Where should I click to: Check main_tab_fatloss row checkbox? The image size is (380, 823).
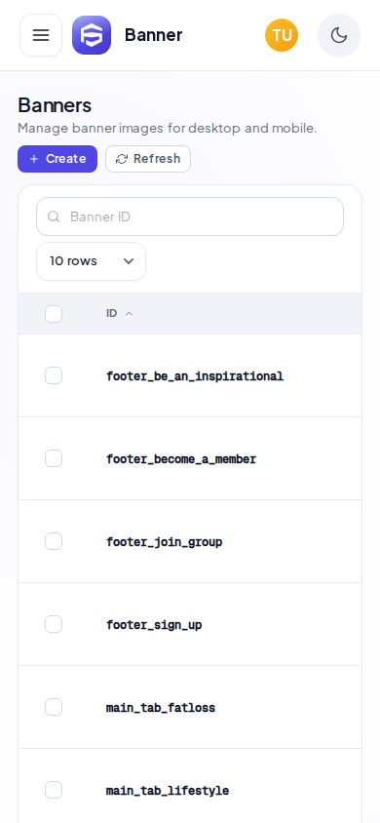[x=54, y=707]
